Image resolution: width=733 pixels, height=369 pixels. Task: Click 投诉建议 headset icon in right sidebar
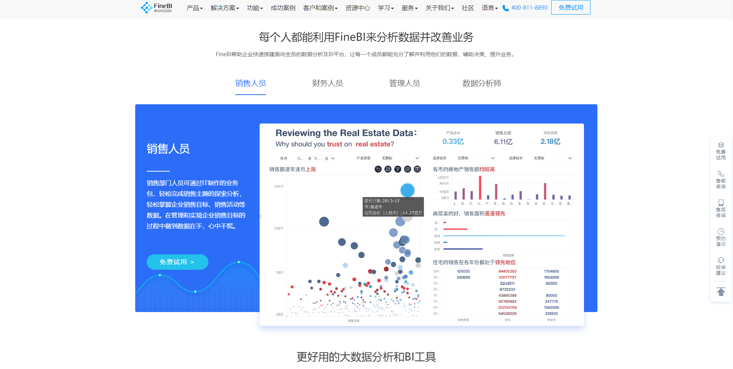pos(721,260)
